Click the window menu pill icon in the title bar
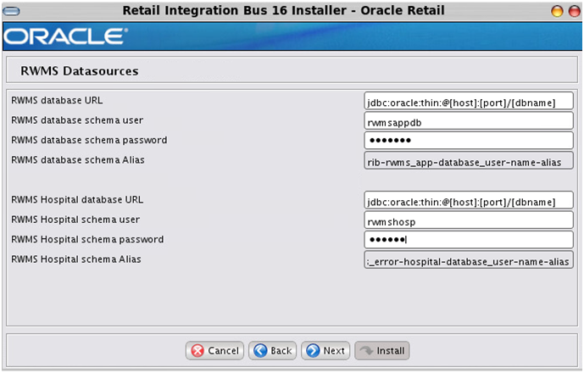 [11, 11]
